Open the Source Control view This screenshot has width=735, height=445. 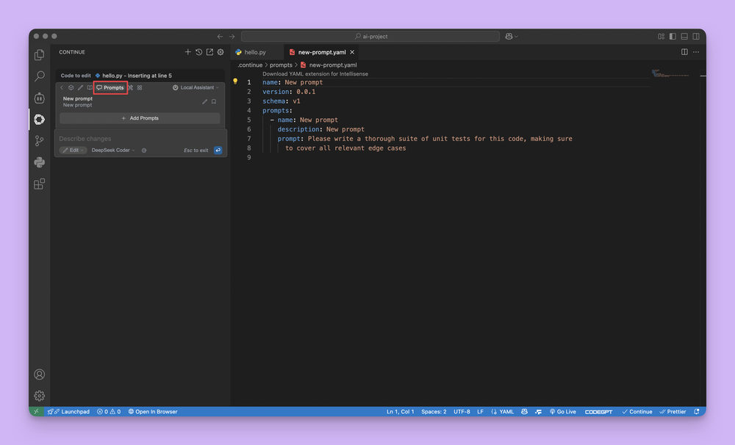(x=40, y=141)
